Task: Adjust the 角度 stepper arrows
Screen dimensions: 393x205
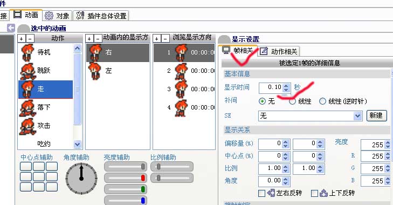Action: click(286, 181)
